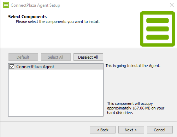The height and width of the screenshot is (137, 177).
Task: Click the ConnectPlaza Agent Setup title text
Action: (x=35, y=5)
